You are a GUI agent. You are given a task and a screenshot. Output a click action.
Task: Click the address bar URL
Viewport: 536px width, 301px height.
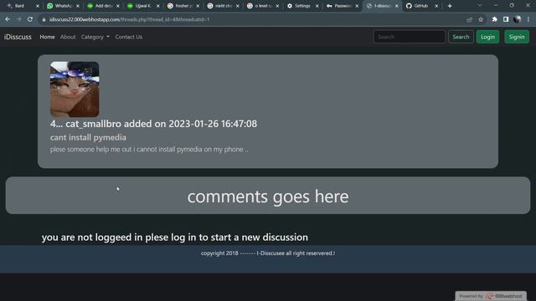(129, 19)
